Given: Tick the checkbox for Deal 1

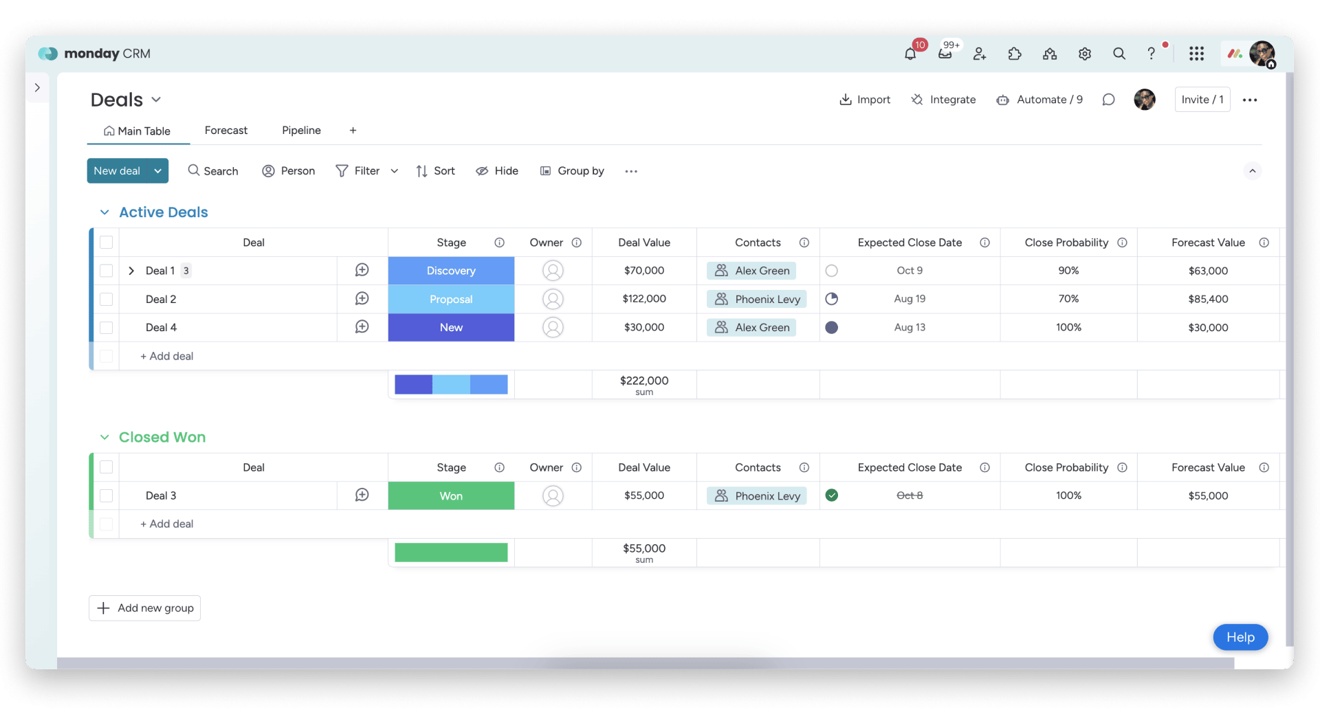Looking at the screenshot, I should tap(106, 271).
